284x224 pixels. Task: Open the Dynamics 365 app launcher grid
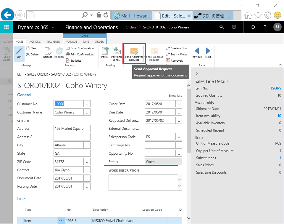point(7,27)
